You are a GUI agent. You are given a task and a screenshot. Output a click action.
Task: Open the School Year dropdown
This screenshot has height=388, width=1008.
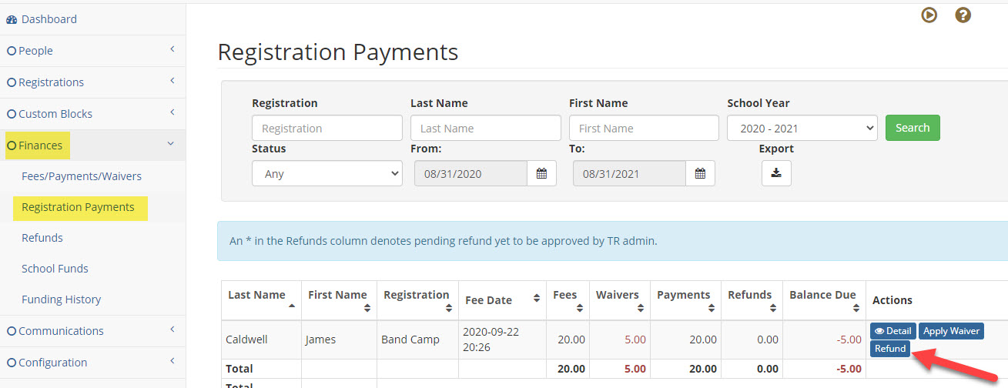pyautogui.click(x=802, y=128)
